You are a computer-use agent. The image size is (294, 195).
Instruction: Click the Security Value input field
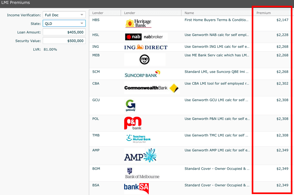click(64, 41)
